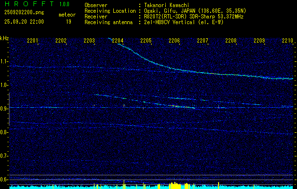
Task: Click the 2208 time marker
Action: 230,41
